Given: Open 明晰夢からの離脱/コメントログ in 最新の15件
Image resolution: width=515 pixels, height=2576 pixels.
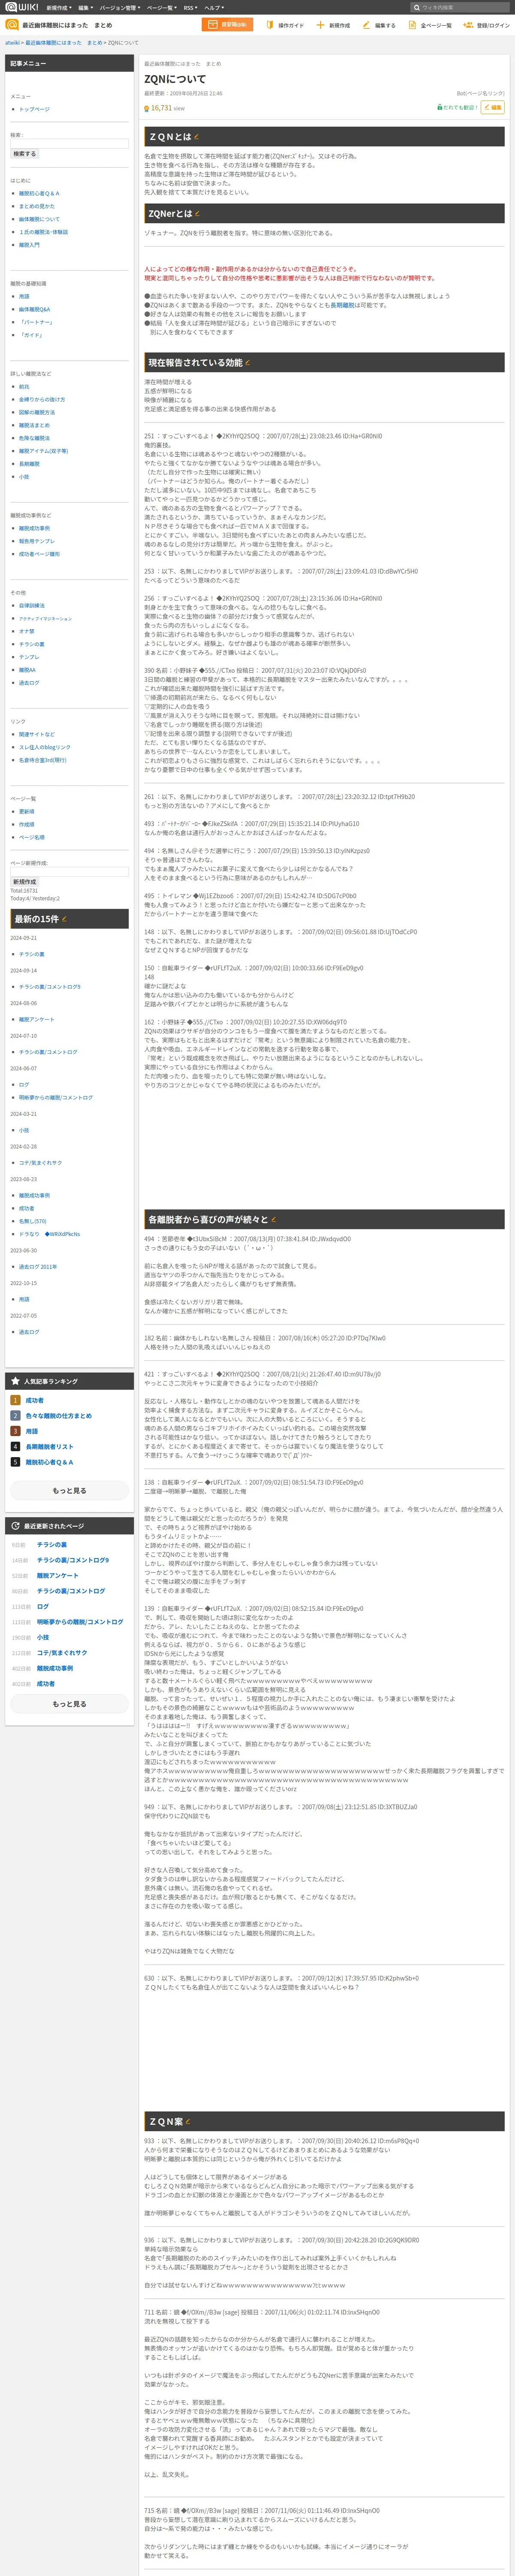Looking at the screenshot, I should pyautogui.click(x=55, y=1097).
